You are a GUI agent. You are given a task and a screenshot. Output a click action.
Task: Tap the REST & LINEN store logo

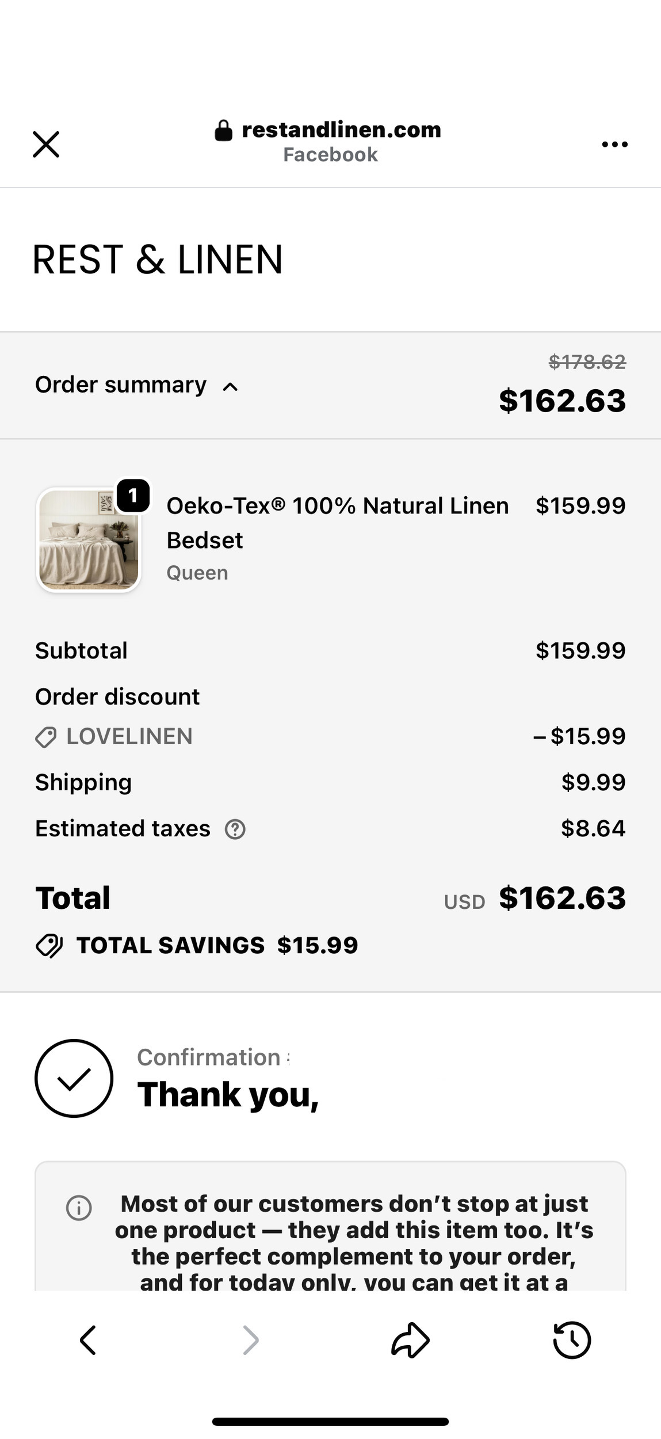tap(158, 260)
